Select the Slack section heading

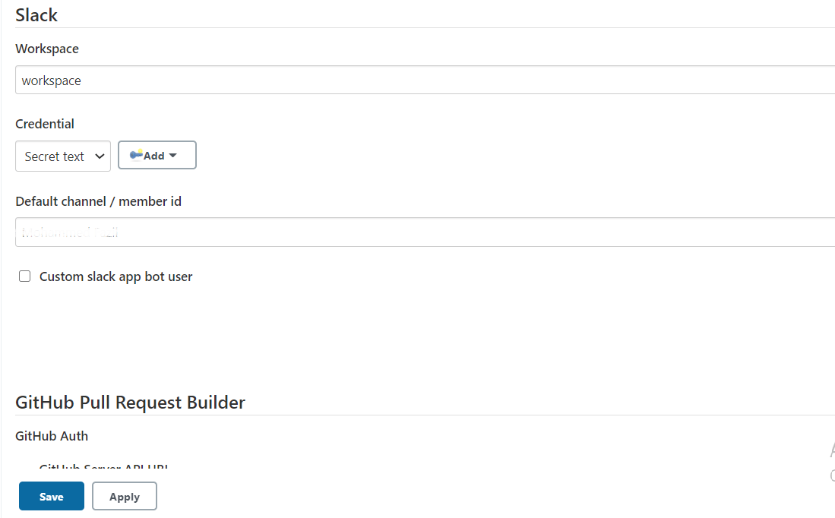[36, 14]
